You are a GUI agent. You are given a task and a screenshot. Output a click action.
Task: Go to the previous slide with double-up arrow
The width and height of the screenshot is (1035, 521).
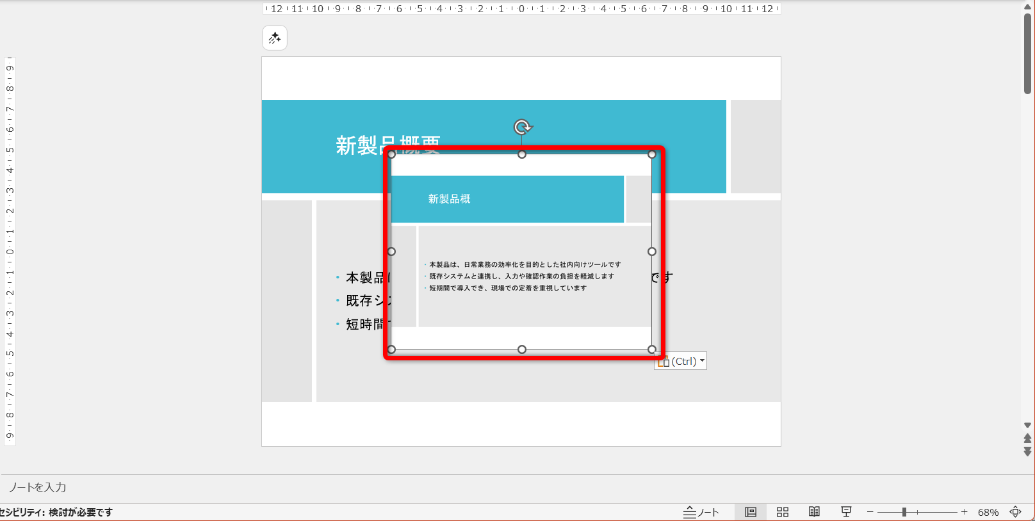click(x=1027, y=438)
